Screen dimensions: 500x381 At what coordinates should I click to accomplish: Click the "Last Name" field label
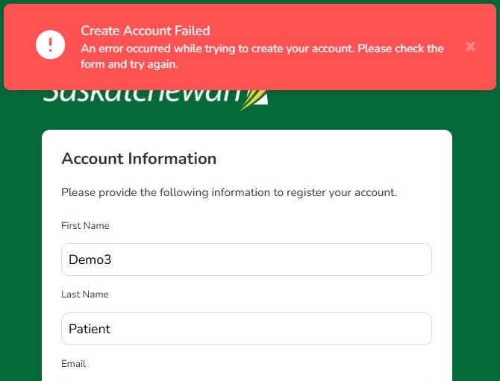pos(85,295)
